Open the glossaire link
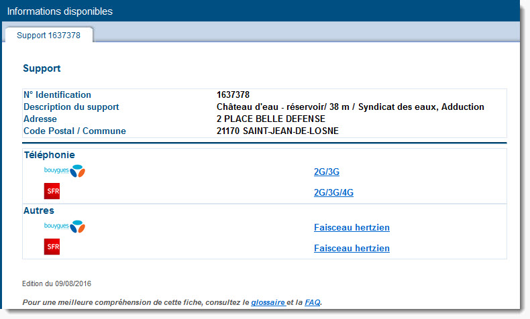 268,302
